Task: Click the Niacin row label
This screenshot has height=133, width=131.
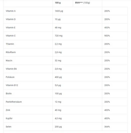Action: tap(9, 61)
